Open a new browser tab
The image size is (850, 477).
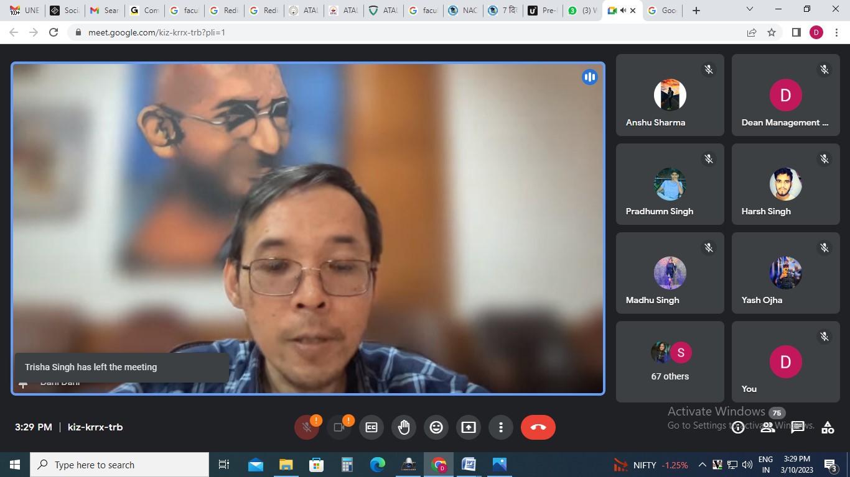pos(696,11)
